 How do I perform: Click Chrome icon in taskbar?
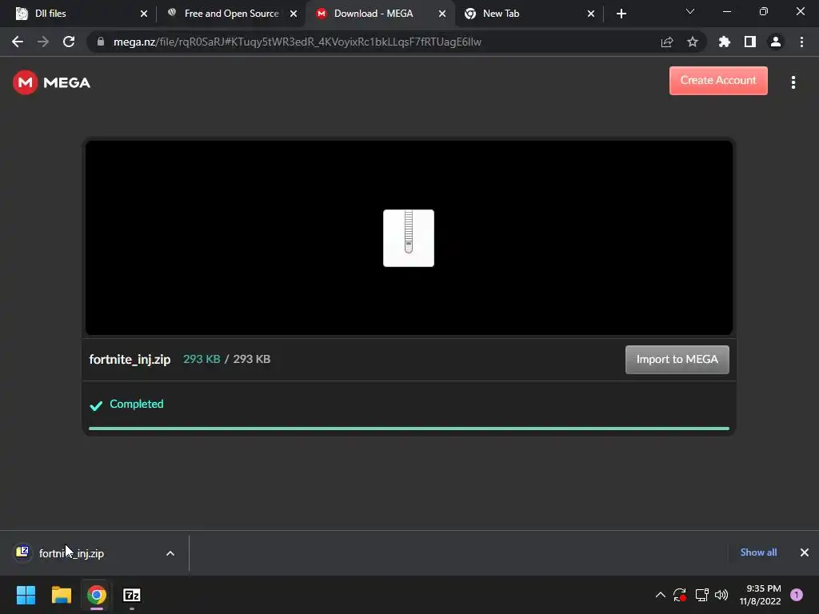(x=97, y=595)
